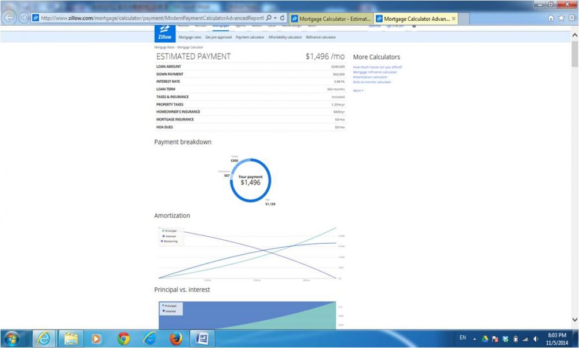Go back with browser back arrow
Viewport: 579px width, 348px height.
9,17
